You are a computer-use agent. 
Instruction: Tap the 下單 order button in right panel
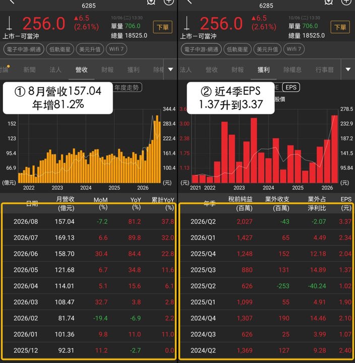340,27
